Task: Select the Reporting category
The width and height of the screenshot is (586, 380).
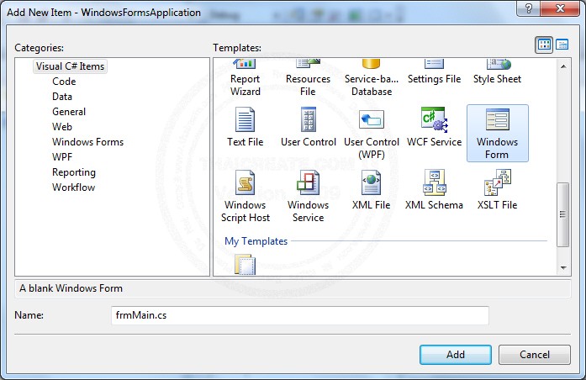Action: (x=74, y=172)
